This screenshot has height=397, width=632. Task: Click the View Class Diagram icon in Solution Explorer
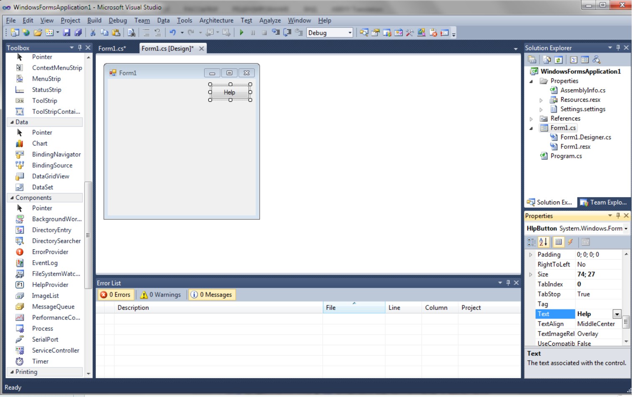click(597, 60)
